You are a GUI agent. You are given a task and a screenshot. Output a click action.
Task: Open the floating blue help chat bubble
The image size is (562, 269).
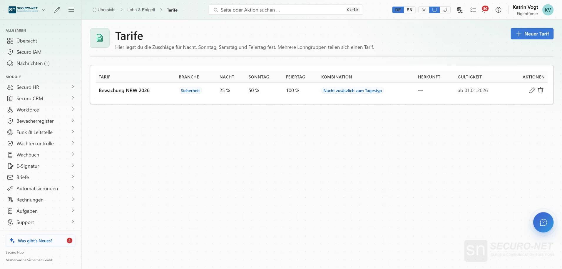[543, 222]
